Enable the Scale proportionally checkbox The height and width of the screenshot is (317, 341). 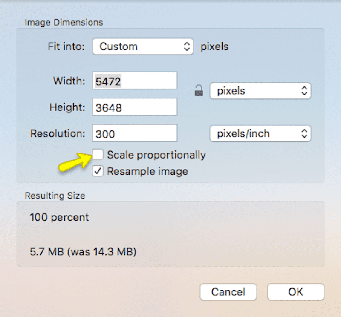(98, 155)
